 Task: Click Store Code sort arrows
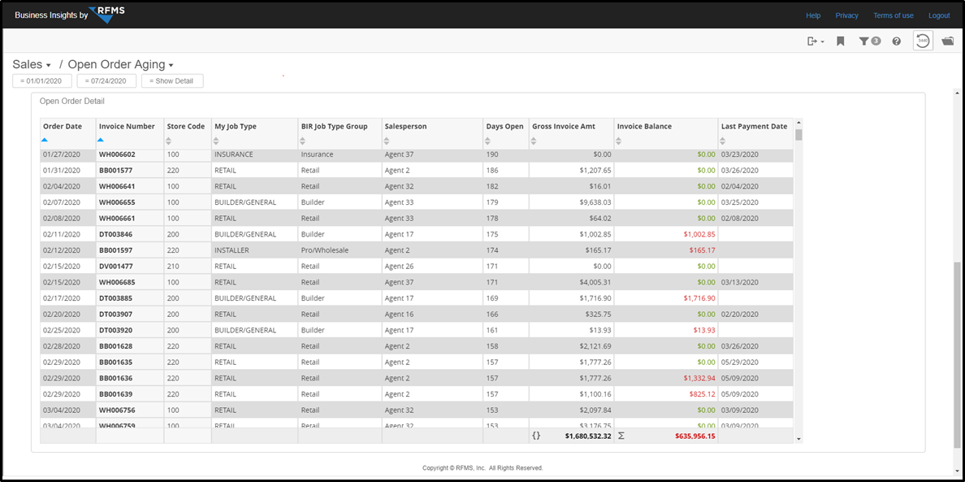tap(169, 141)
